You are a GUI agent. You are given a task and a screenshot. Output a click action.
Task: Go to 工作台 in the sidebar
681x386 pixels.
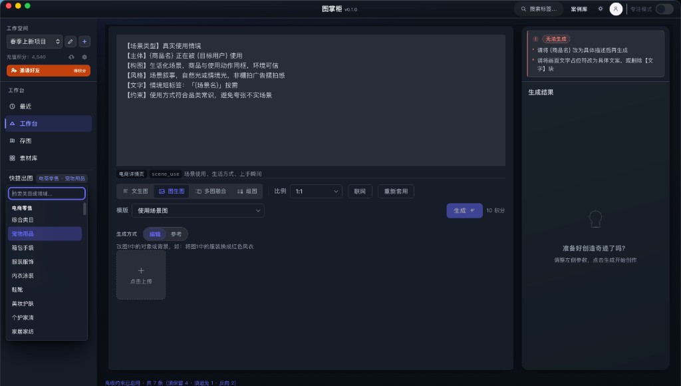[x=48, y=123]
